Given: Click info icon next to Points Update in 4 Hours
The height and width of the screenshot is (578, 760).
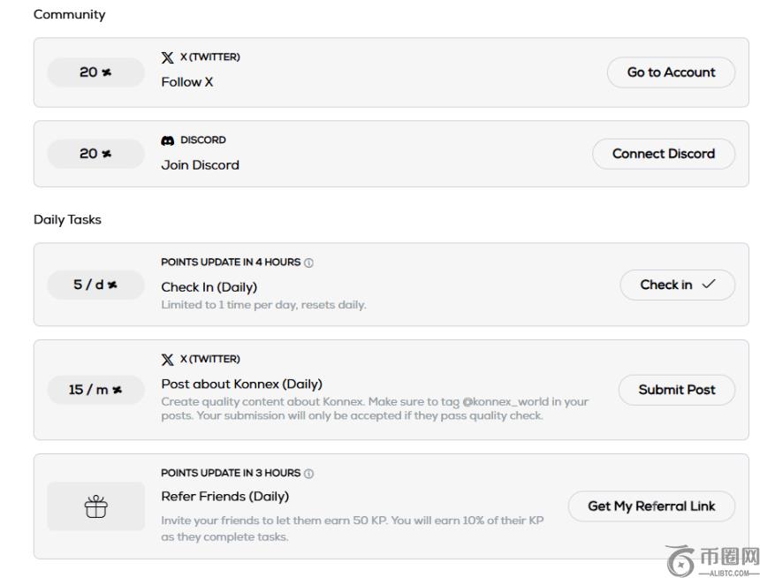Looking at the screenshot, I should click(309, 262).
